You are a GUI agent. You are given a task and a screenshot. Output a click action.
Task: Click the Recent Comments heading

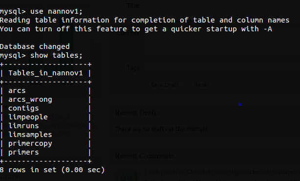145,156
